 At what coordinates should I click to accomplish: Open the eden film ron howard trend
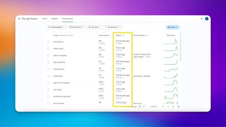(x=62, y=83)
